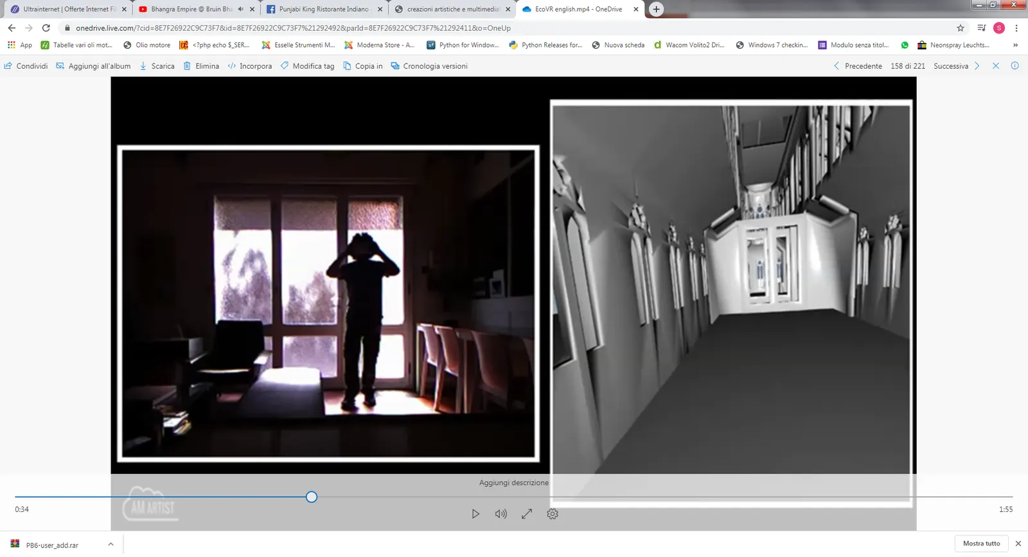Click Modifica tag
Screen dimensions: 1028x557
click(307, 66)
